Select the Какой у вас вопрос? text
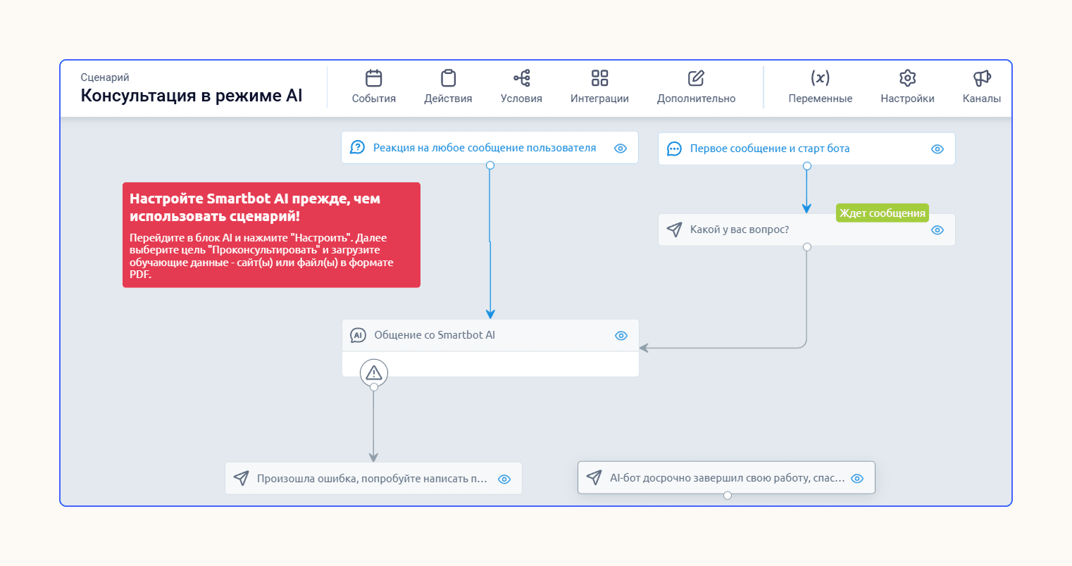 coord(740,229)
